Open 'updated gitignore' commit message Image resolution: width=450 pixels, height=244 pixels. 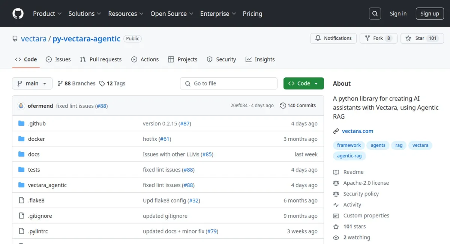point(165,216)
